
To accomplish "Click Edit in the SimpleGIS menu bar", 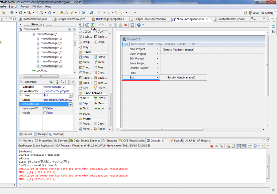I will (x=150, y=44).
